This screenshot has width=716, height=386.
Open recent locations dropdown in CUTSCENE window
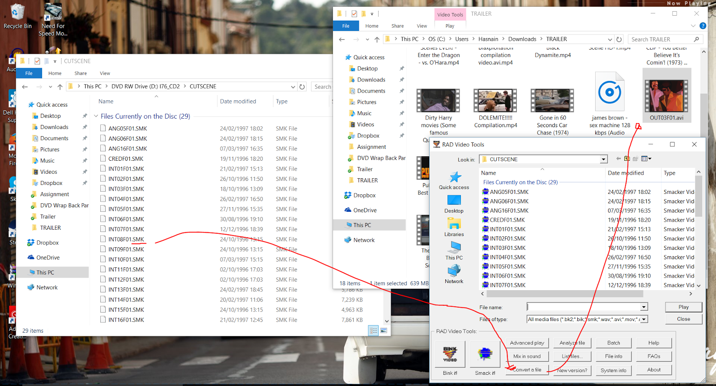tap(50, 87)
